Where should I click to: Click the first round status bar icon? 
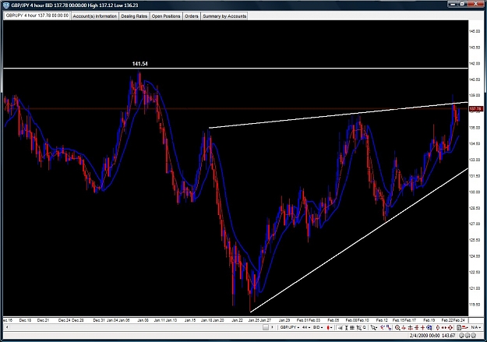click(461, 336)
